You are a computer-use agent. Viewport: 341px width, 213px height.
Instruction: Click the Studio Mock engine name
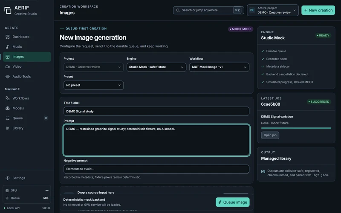point(273,38)
